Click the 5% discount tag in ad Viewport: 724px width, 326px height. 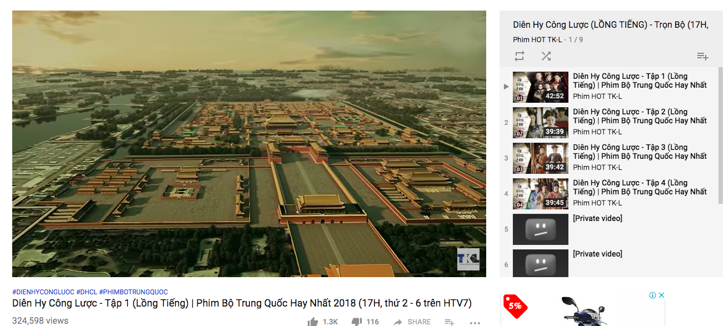(x=515, y=306)
